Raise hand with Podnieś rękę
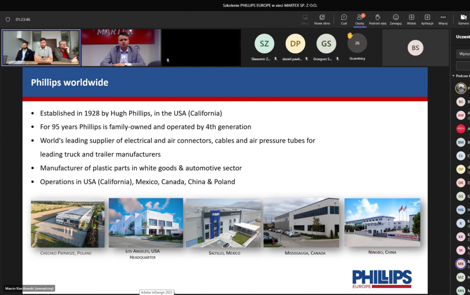This screenshot has width=470, height=295. [378, 19]
